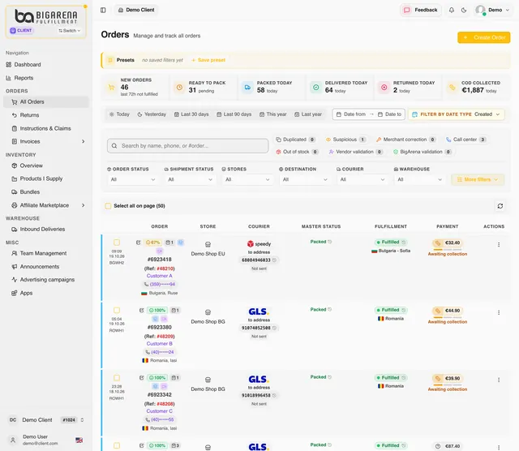Refresh the orders list
Image resolution: width=519 pixels, height=451 pixels.
pyautogui.click(x=500, y=206)
